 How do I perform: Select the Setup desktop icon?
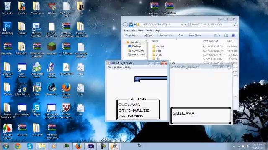point(37,89)
